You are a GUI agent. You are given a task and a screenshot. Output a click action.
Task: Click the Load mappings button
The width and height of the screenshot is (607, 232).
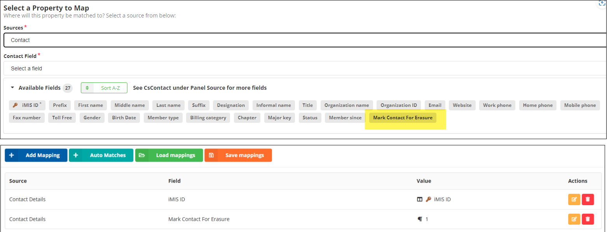(x=169, y=155)
